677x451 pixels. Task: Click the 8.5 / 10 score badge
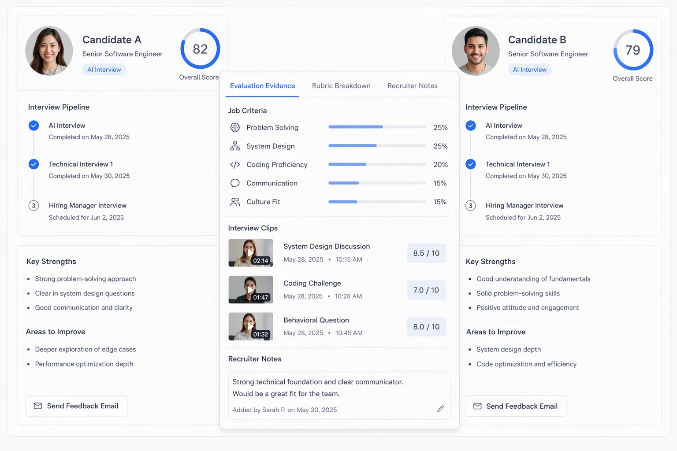click(x=426, y=253)
